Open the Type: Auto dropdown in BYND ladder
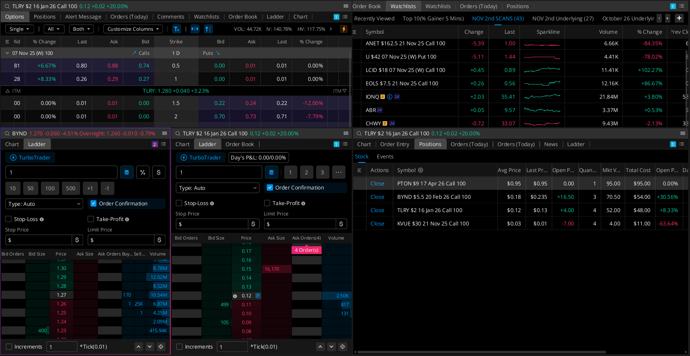This screenshot has height=356, width=690. coord(44,204)
